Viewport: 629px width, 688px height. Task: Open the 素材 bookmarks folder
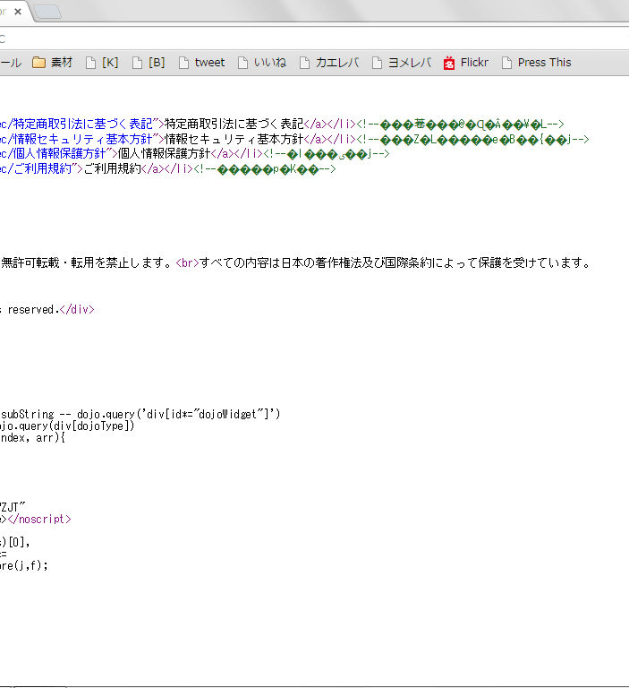point(52,63)
